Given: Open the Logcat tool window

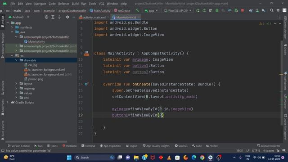Looking at the screenshot, I should [x=132, y=146].
